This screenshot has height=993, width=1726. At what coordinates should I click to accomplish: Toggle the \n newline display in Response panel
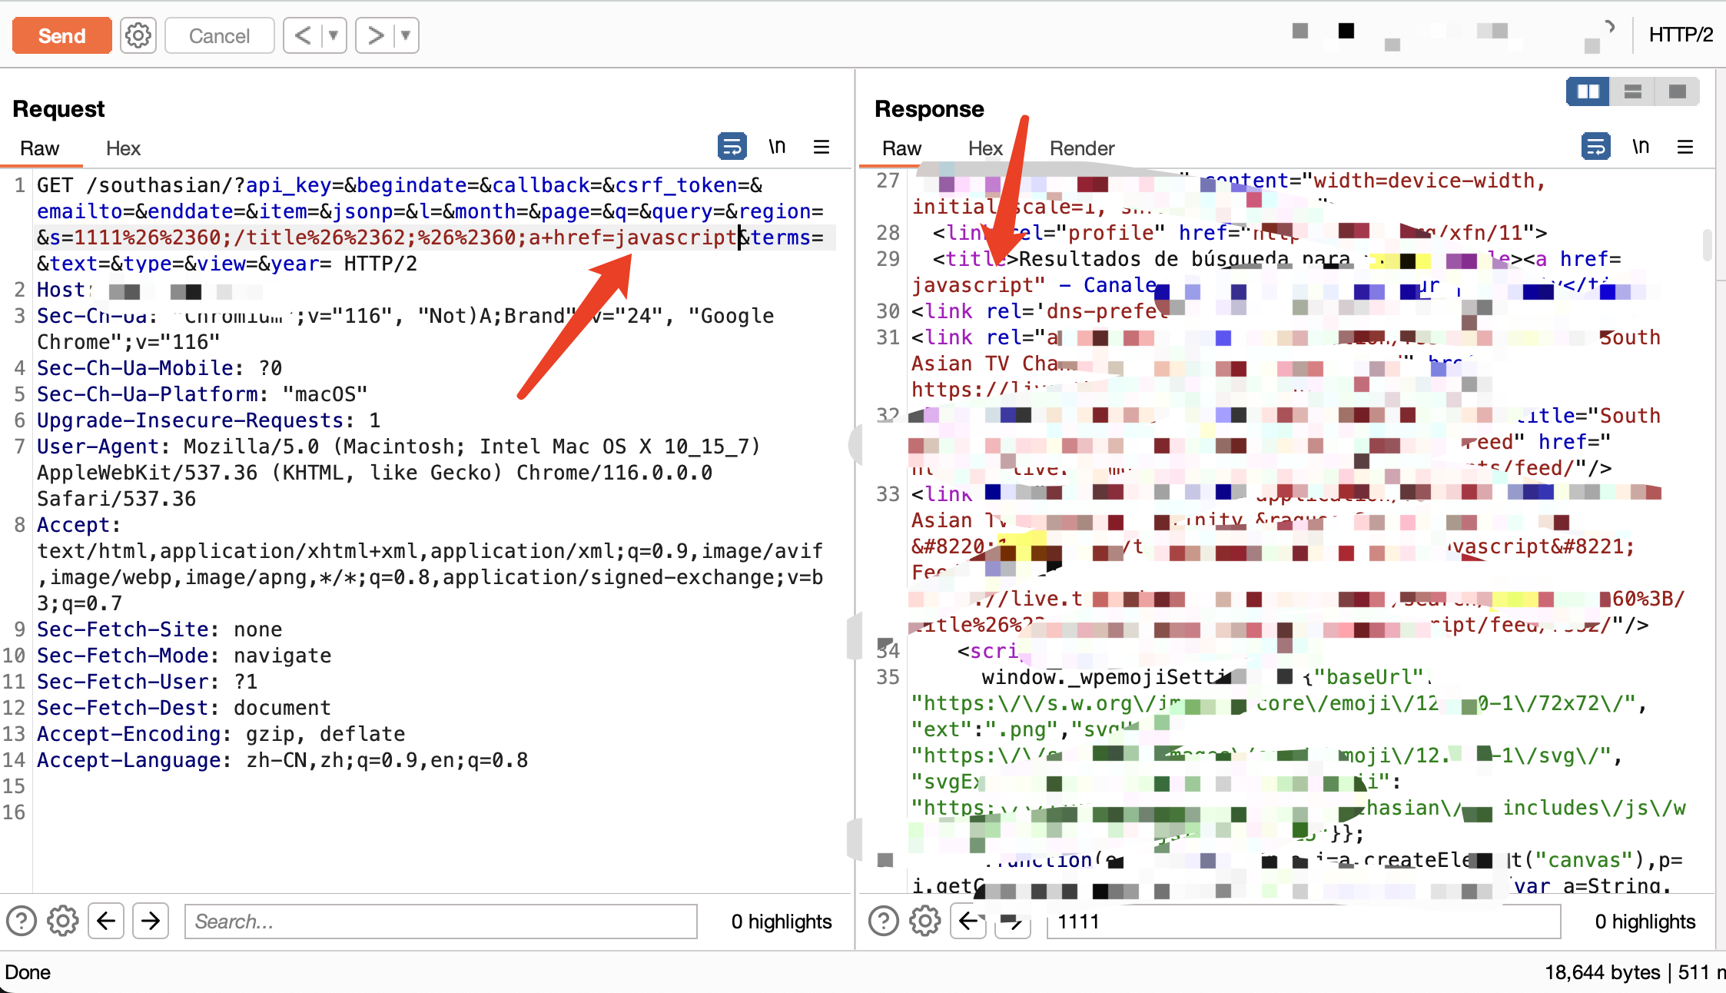click(x=1639, y=146)
